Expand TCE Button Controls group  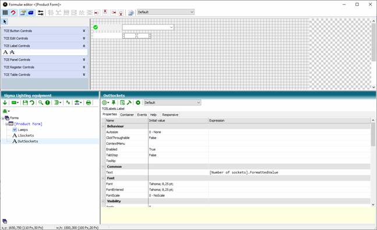tap(84, 31)
